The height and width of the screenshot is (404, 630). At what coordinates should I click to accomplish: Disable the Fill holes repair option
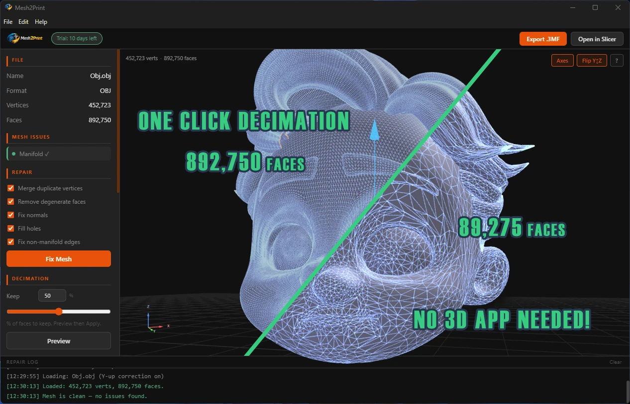point(11,228)
